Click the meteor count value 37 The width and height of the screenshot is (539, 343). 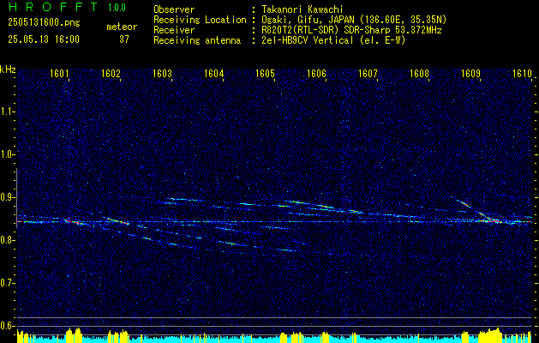(124, 39)
